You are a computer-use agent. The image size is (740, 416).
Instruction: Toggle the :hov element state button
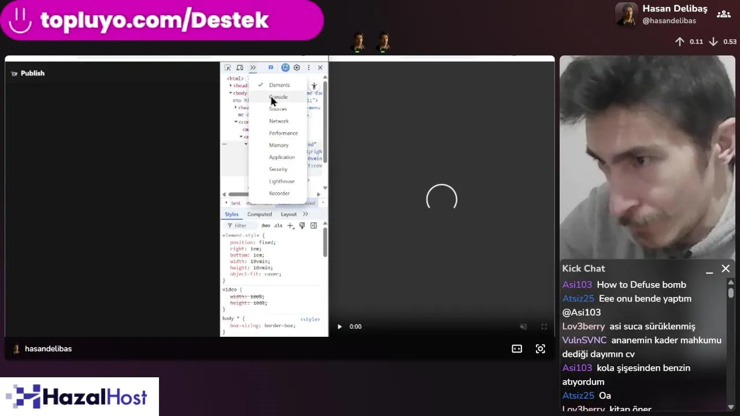pyautogui.click(x=266, y=226)
